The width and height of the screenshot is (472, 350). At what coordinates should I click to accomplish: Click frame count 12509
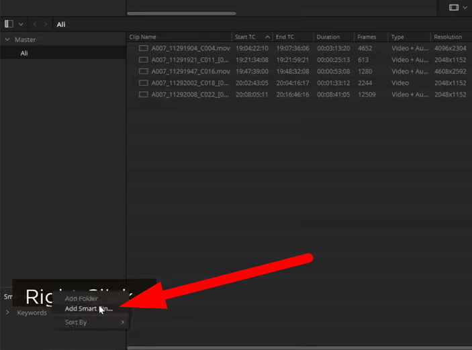tap(367, 95)
